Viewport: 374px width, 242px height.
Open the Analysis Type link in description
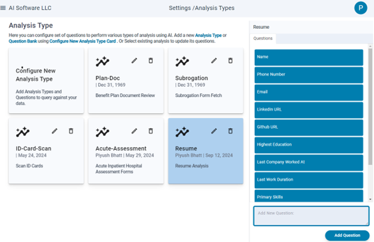tap(208, 35)
